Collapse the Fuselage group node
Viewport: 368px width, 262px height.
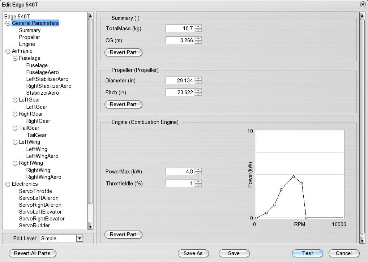(15, 58)
